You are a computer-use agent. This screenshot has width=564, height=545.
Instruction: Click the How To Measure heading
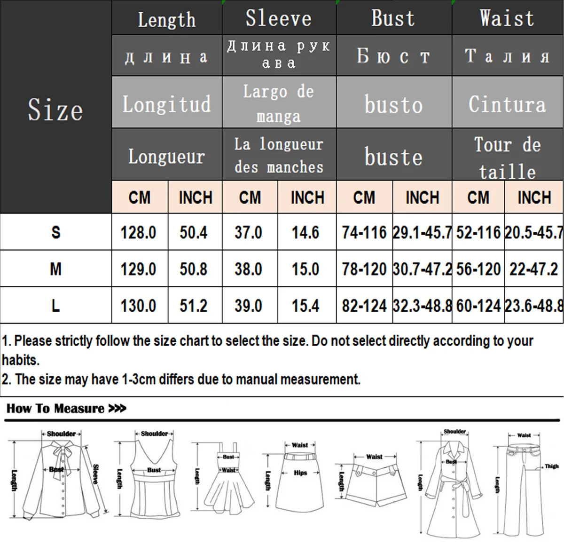66,408
